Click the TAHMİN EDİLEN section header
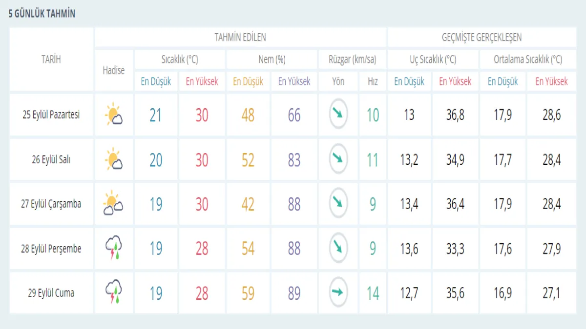The image size is (586, 329). pyautogui.click(x=240, y=38)
